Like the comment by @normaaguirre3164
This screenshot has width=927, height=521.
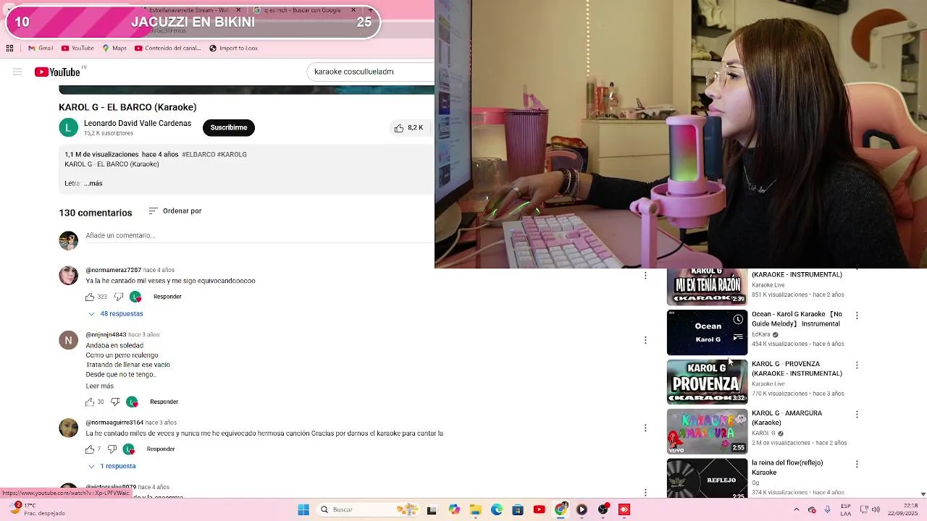[x=90, y=449]
